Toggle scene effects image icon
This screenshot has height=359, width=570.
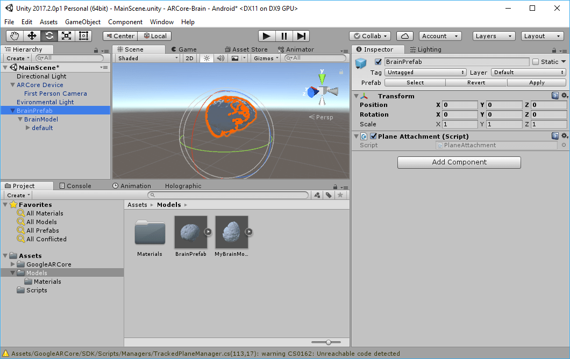(x=235, y=58)
